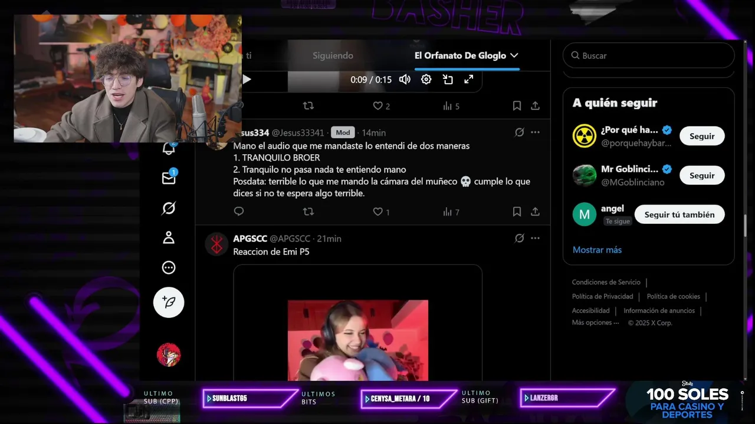Open Grok icon on Jesus334 post
Image resolution: width=755 pixels, height=424 pixels.
click(519, 132)
